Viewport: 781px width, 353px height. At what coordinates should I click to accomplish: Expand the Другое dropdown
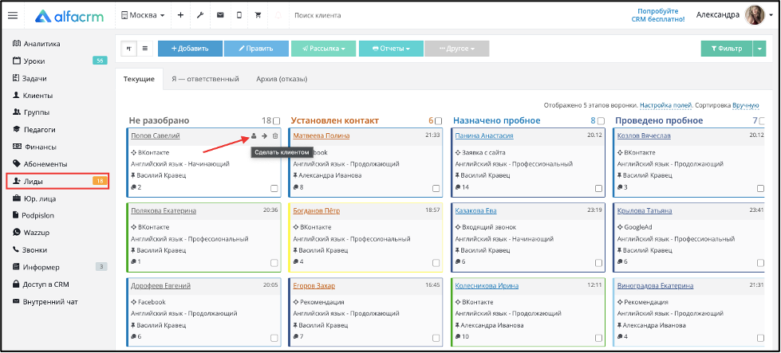(x=457, y=49)
